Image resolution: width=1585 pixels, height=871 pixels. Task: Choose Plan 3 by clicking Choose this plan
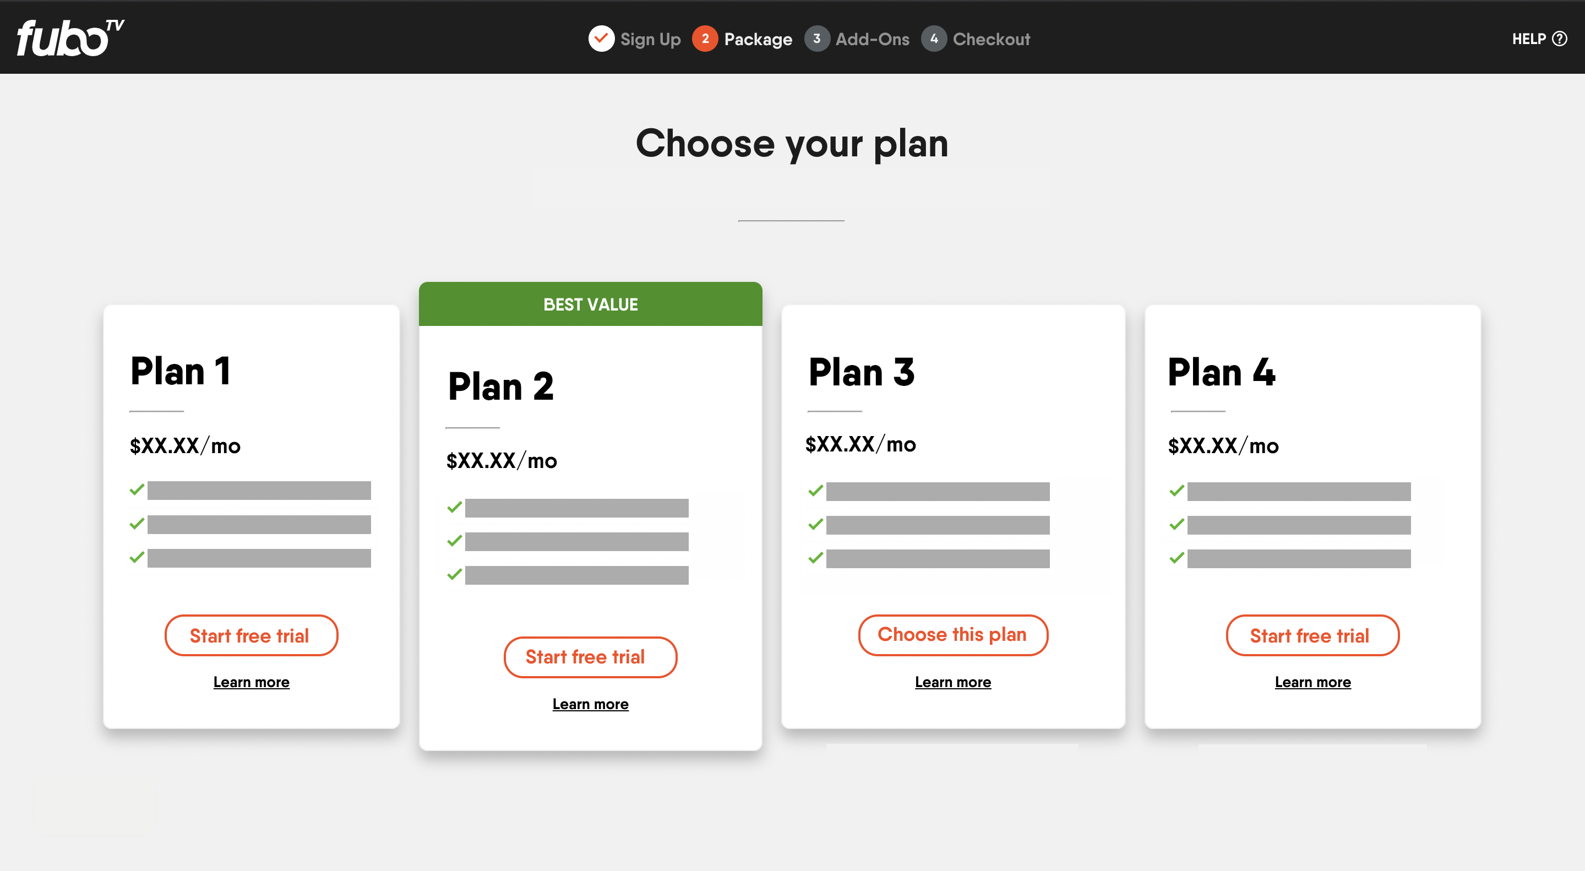click(952, 634)
